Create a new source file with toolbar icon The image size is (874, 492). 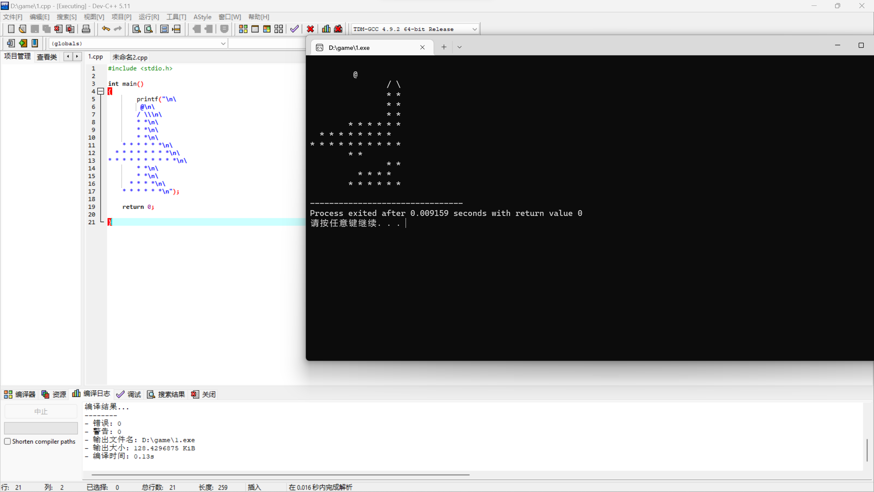(11, 29)
